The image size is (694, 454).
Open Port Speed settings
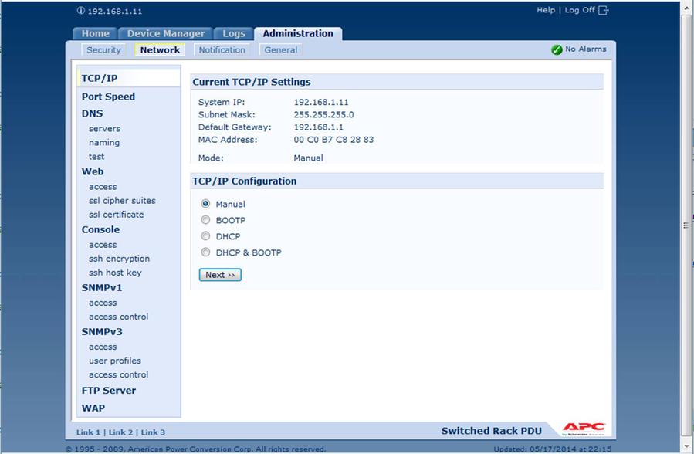pos(108,97)
